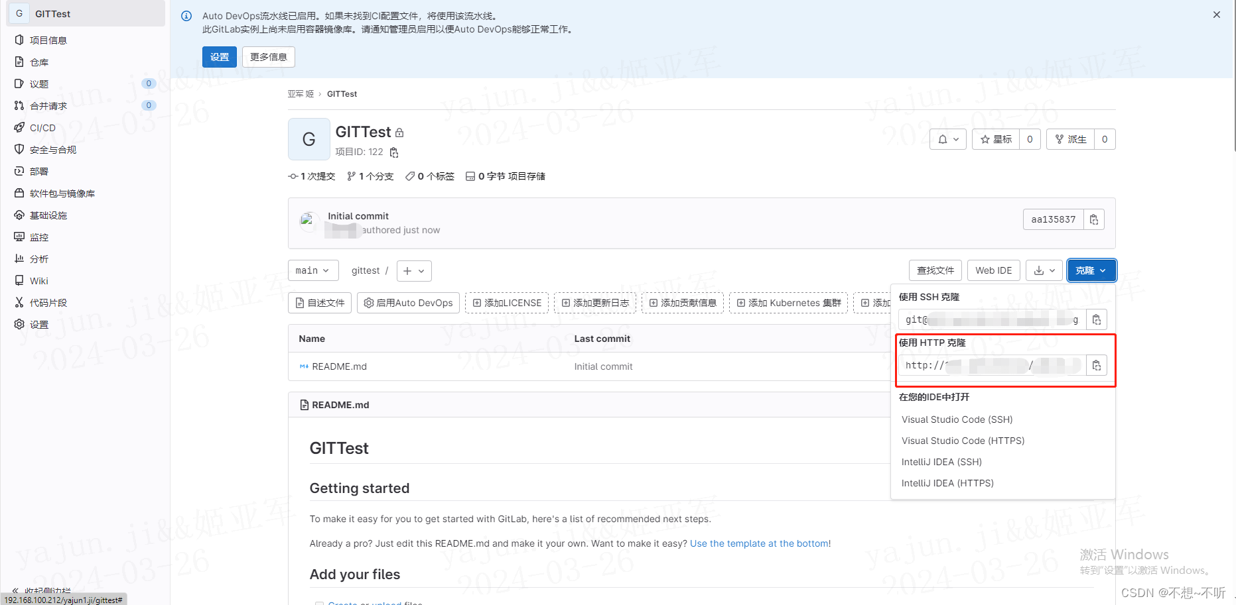
Task: Click the 自述文件 button
Action: coord(320,303)
